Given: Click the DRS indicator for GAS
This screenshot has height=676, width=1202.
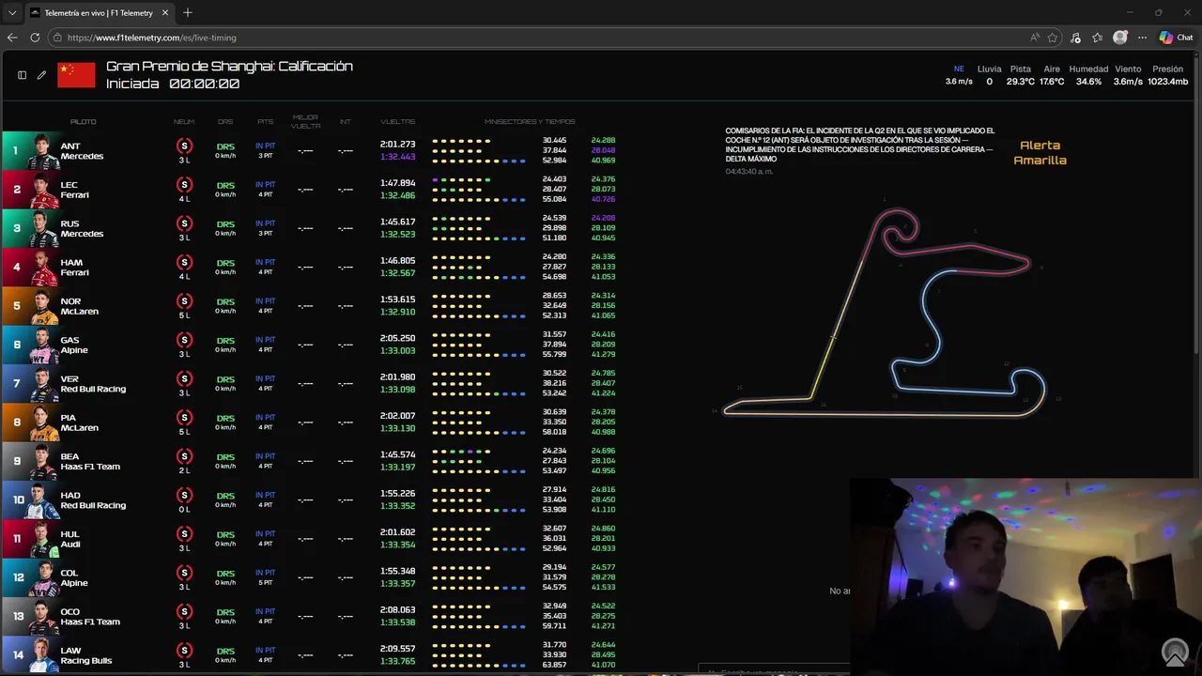Looking at the screenshot, I should pos(225,340).
